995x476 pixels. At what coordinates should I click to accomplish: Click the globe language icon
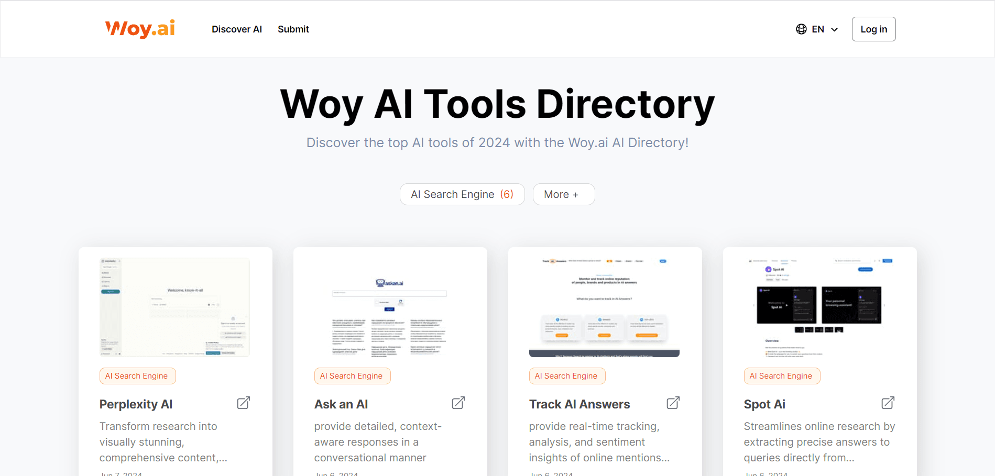tap(801, 29)
